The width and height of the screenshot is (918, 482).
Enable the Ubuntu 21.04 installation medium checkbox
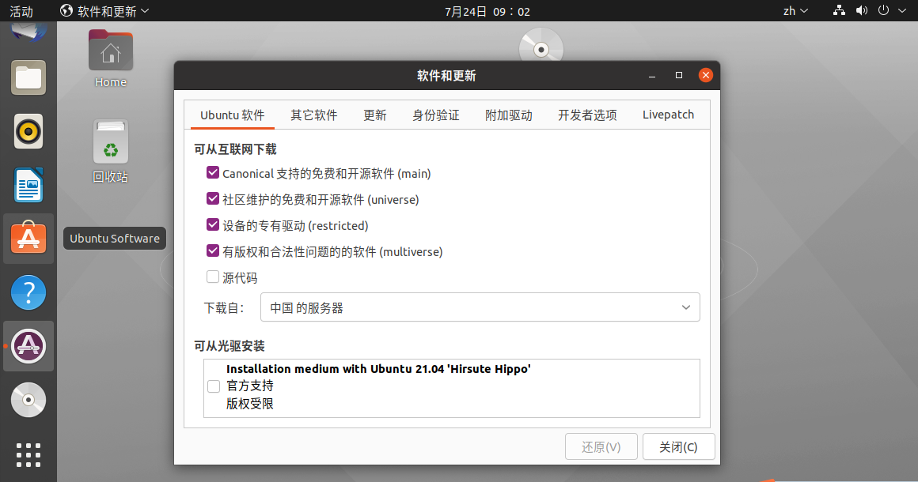(214, 386)
